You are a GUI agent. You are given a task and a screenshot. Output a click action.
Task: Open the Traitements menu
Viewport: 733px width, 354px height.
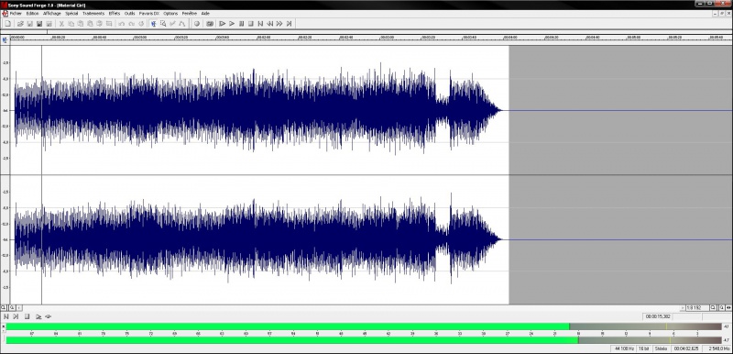(x=93, y=14)
